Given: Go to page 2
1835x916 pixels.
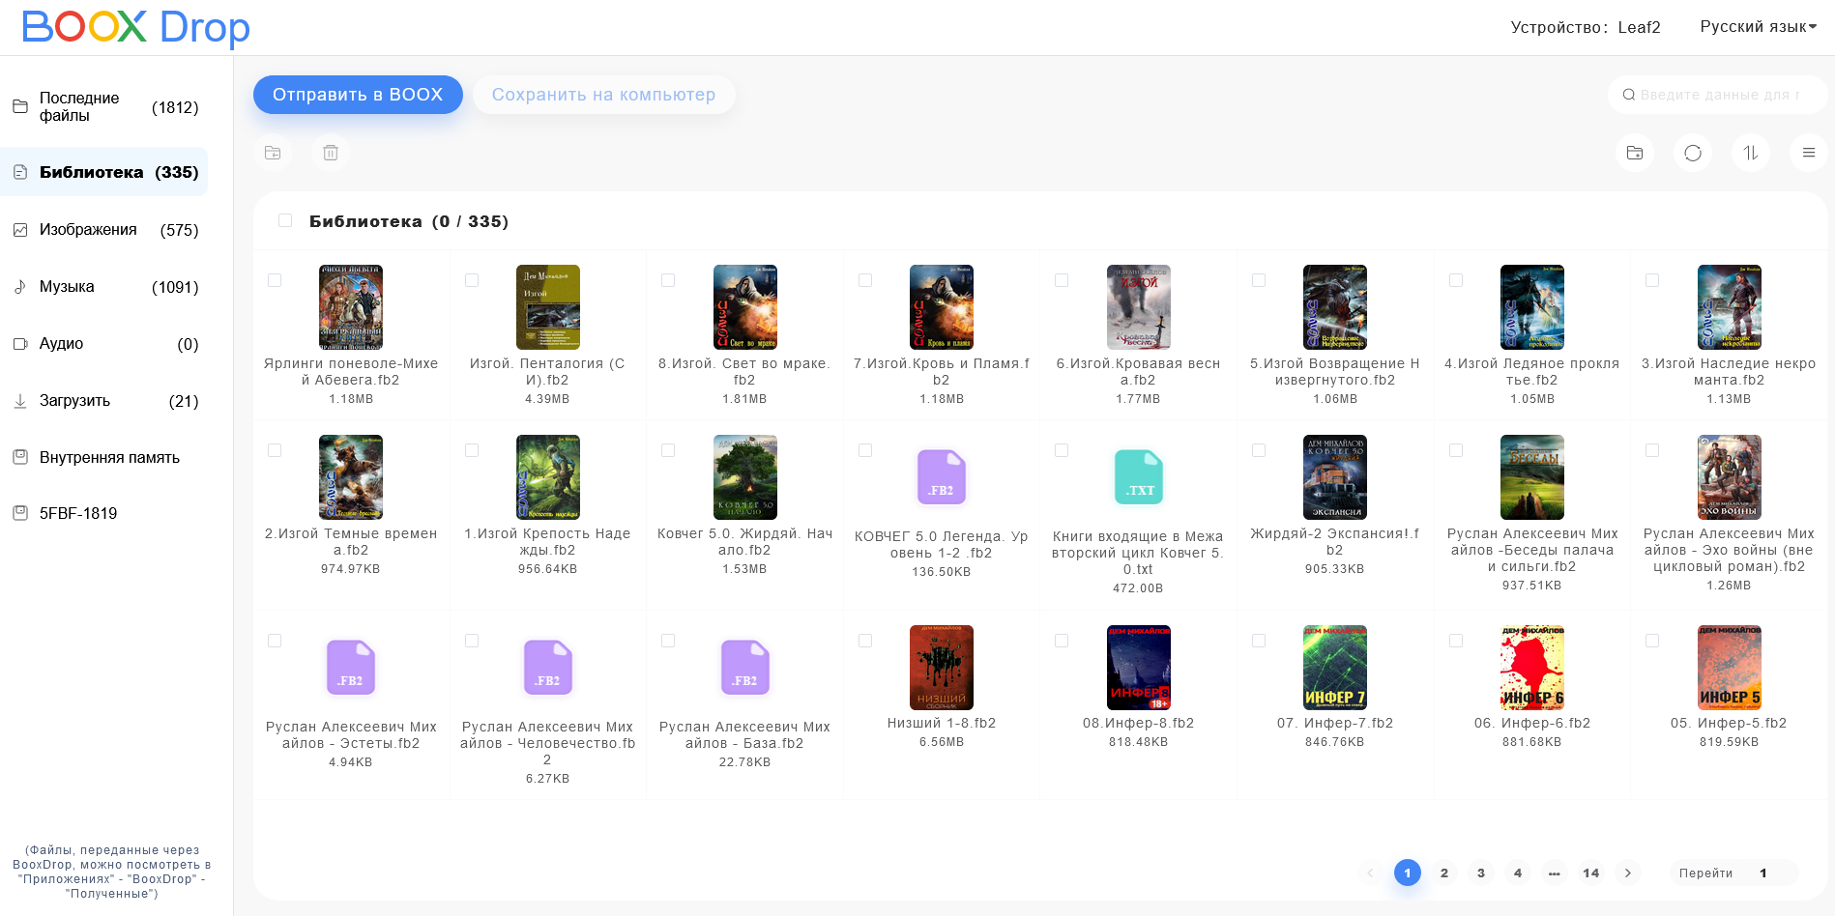Looking at the screenshot, I should (1444, 873).
